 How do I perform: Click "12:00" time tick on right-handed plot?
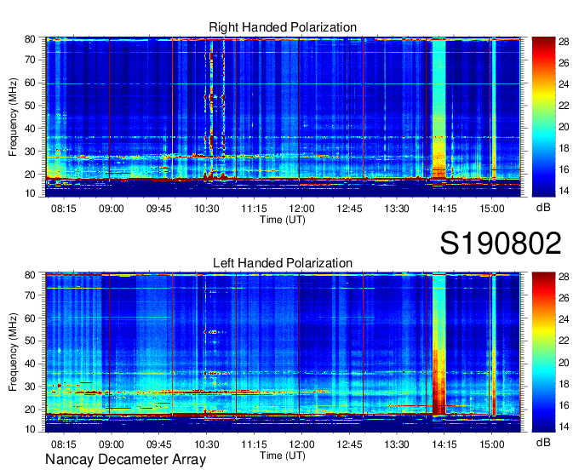click(x=301, y=209)
